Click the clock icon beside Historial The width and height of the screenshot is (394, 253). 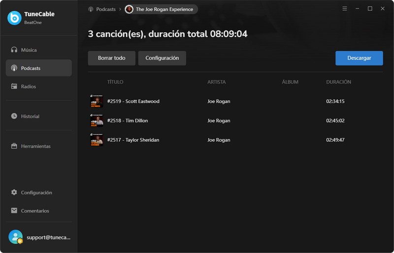(x=14, y=116)
